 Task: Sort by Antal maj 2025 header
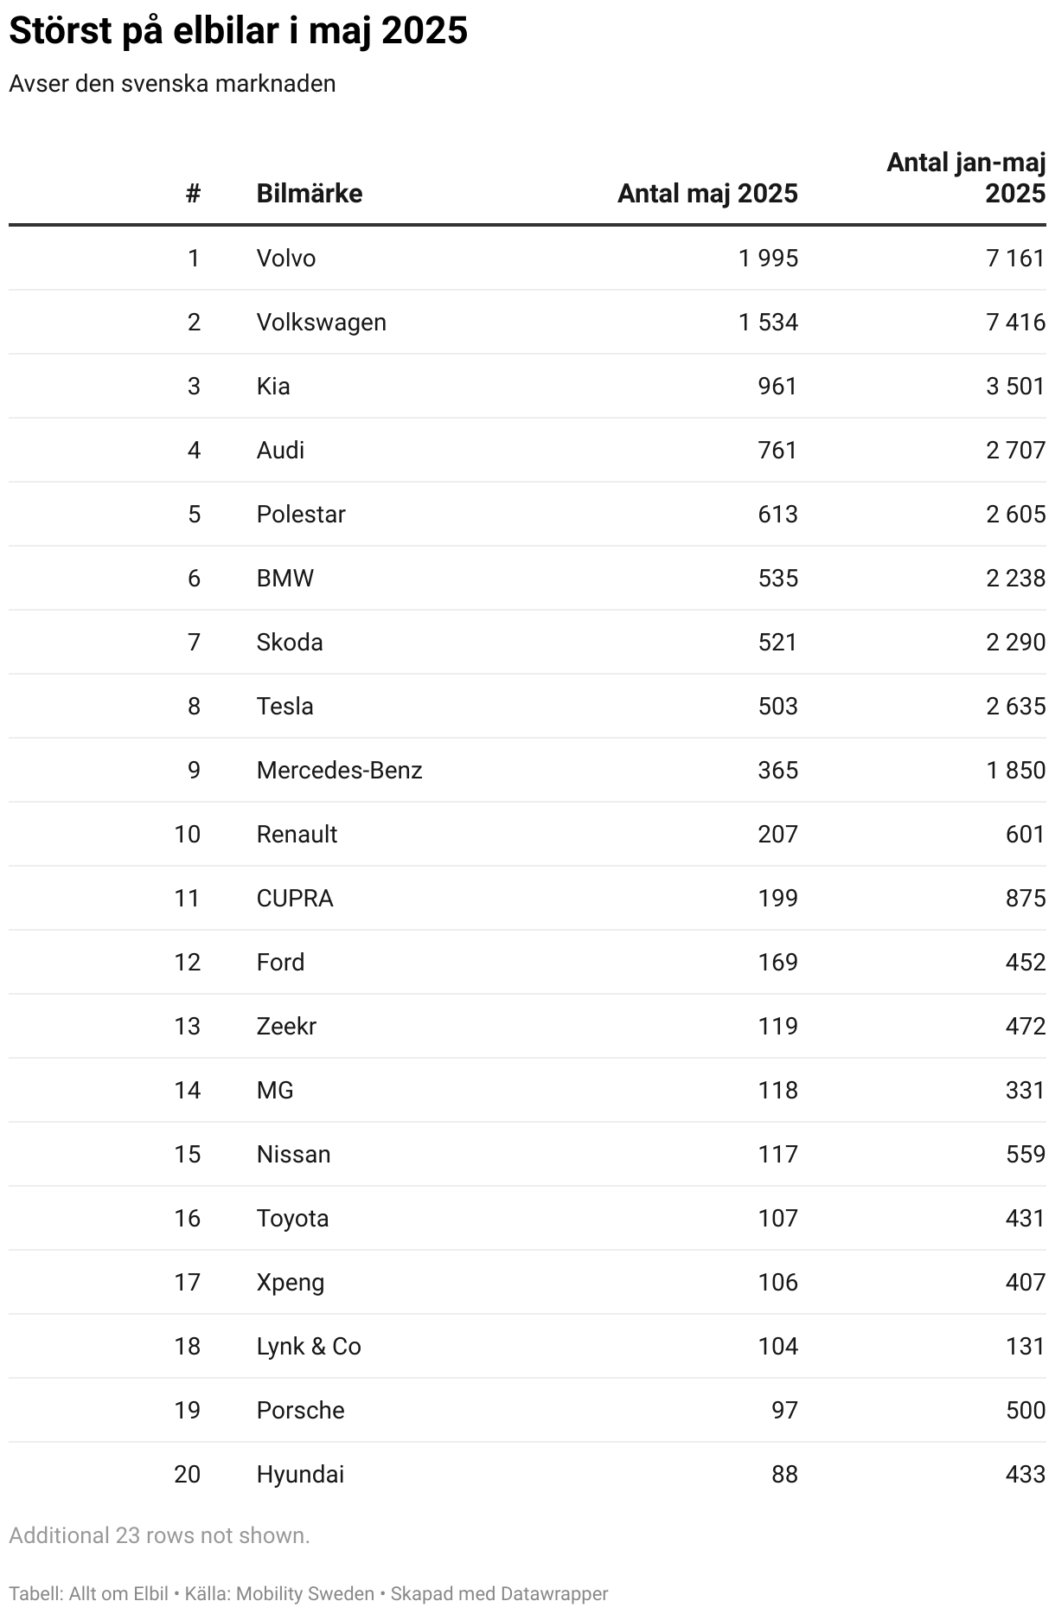[x=707, y=193]
